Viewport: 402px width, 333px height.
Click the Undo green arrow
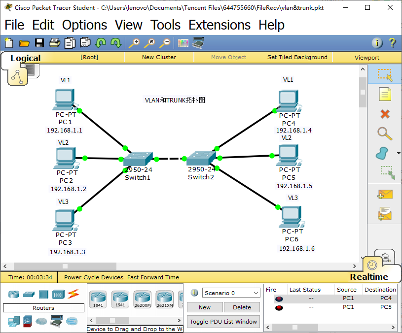101,43
